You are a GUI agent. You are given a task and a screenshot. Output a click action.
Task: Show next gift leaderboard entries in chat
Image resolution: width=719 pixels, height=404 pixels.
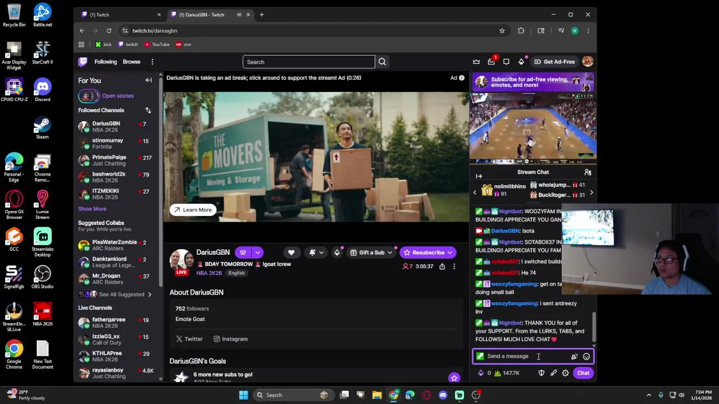[x=591, y=192]
